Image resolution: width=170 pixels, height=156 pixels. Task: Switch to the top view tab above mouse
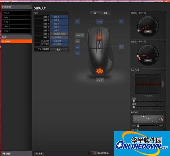(x=105, y=13)
